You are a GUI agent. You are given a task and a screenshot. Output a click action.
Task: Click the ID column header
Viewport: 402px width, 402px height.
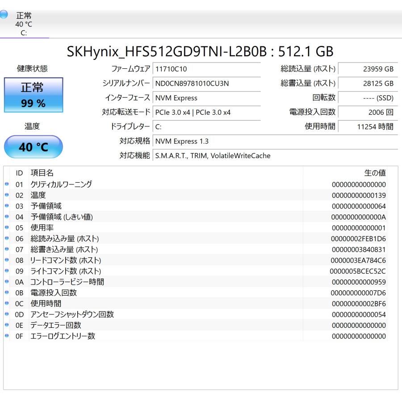19,173
